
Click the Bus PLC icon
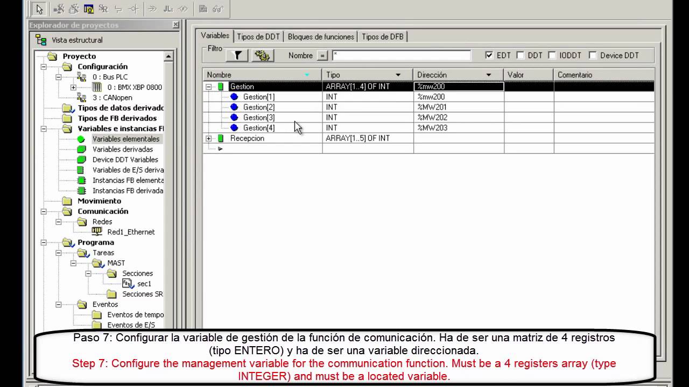pyautogui.click(x=82, y=77)
